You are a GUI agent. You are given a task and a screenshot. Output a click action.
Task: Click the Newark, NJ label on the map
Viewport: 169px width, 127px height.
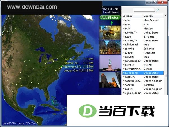pos(71,63)
